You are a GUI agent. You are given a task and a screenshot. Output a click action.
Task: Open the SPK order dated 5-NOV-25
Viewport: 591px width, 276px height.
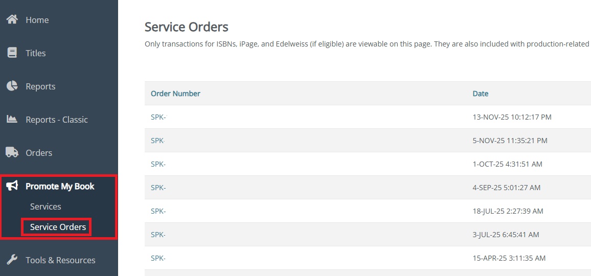click(x=158, y=141)
